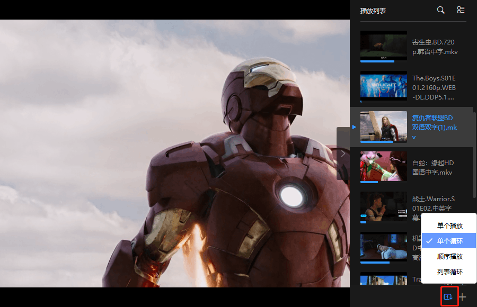
Task: Collapse the playlist panel with the arrow
Action: [343, 153]
